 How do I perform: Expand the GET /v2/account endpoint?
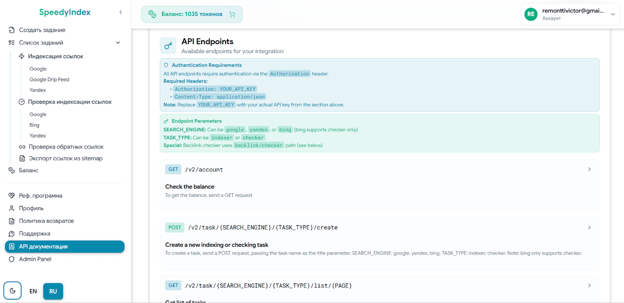point(589,169)
